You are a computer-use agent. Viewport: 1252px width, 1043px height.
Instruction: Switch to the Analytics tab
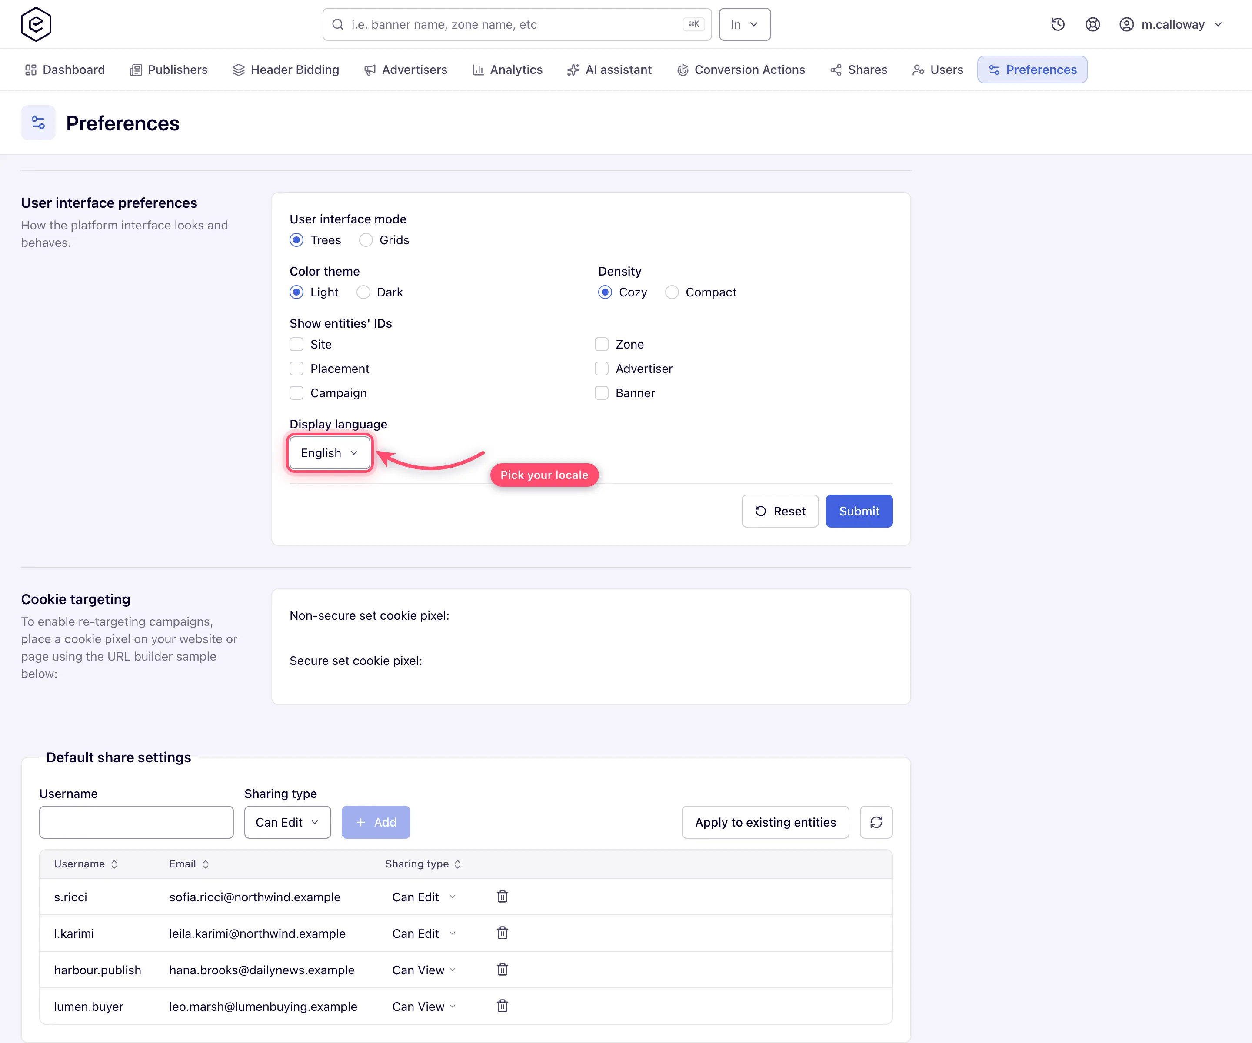tap(507, 70)
